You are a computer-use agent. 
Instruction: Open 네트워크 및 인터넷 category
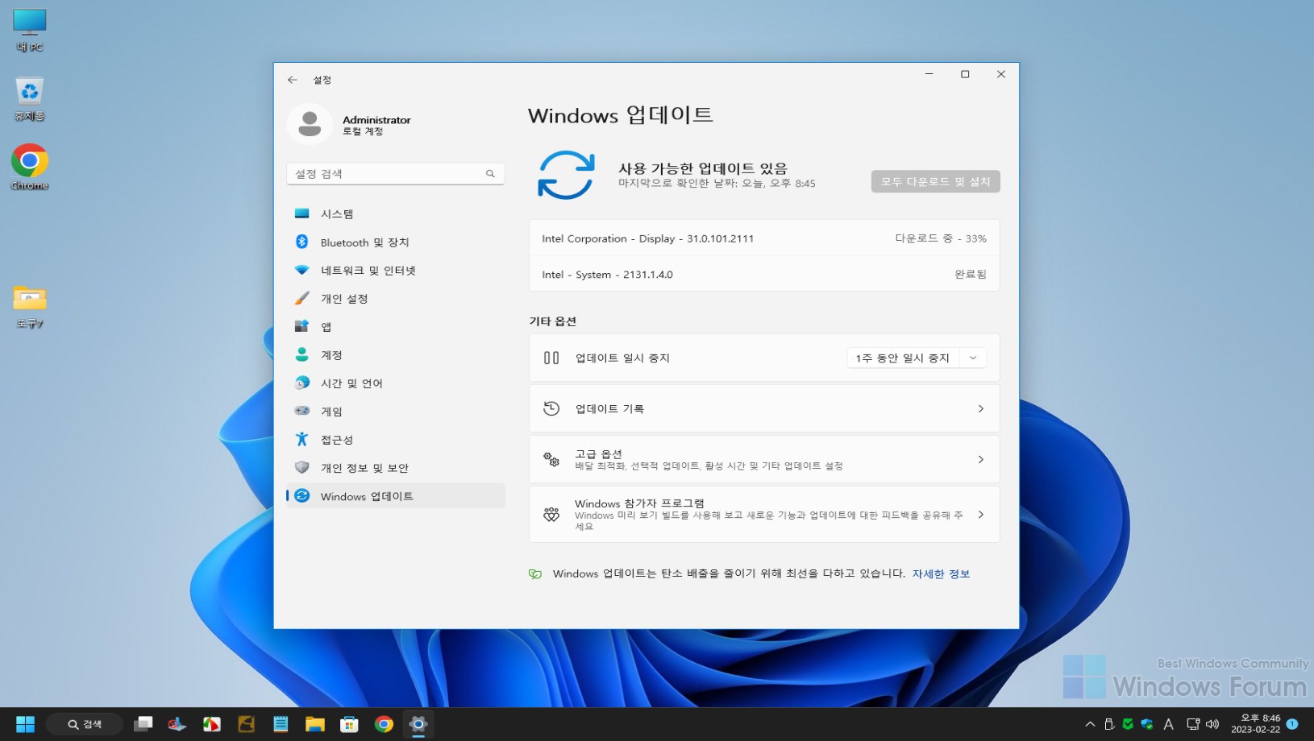(396, 270)
